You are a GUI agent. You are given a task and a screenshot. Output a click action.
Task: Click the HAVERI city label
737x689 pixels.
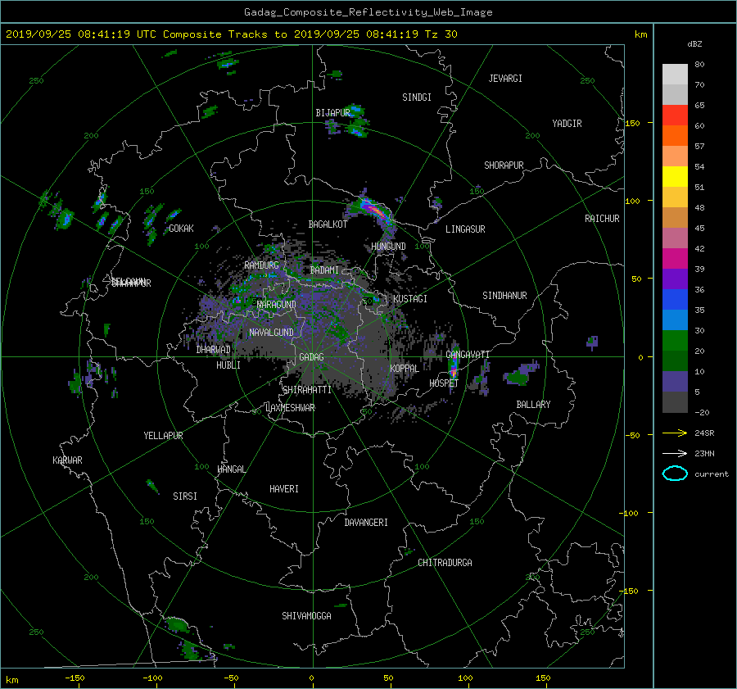[x=284, y=489]
